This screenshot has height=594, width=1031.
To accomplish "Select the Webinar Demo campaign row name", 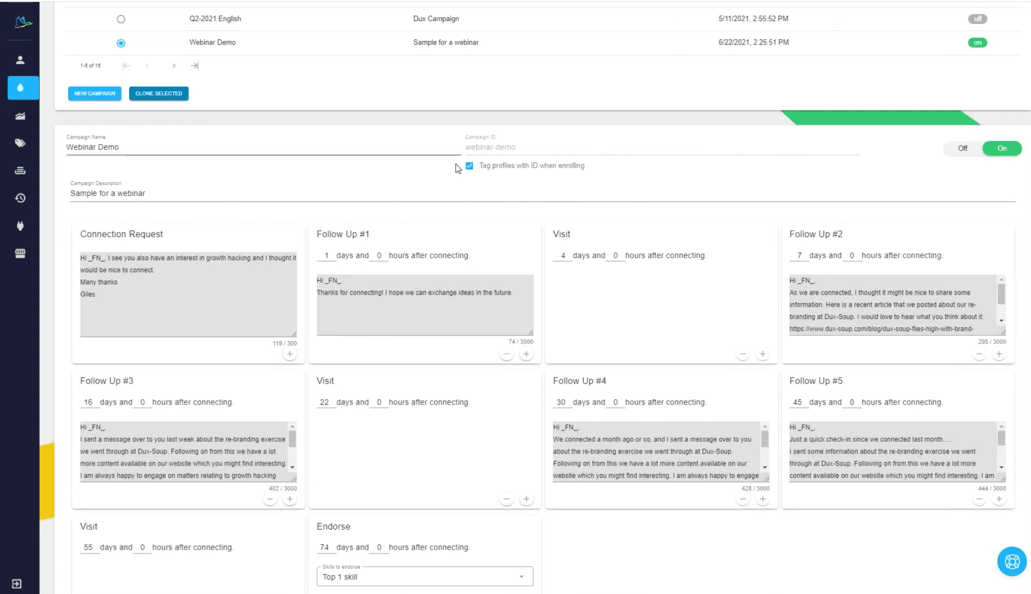I will coord(212,42).
